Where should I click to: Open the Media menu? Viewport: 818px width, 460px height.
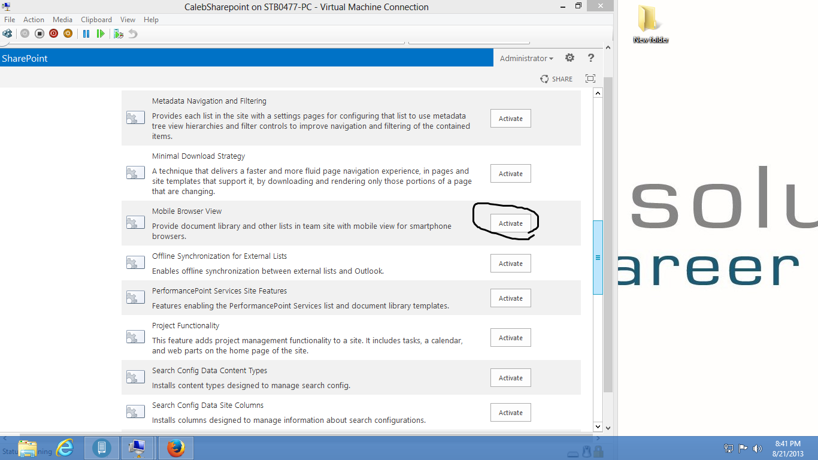(x=62, y=20)
